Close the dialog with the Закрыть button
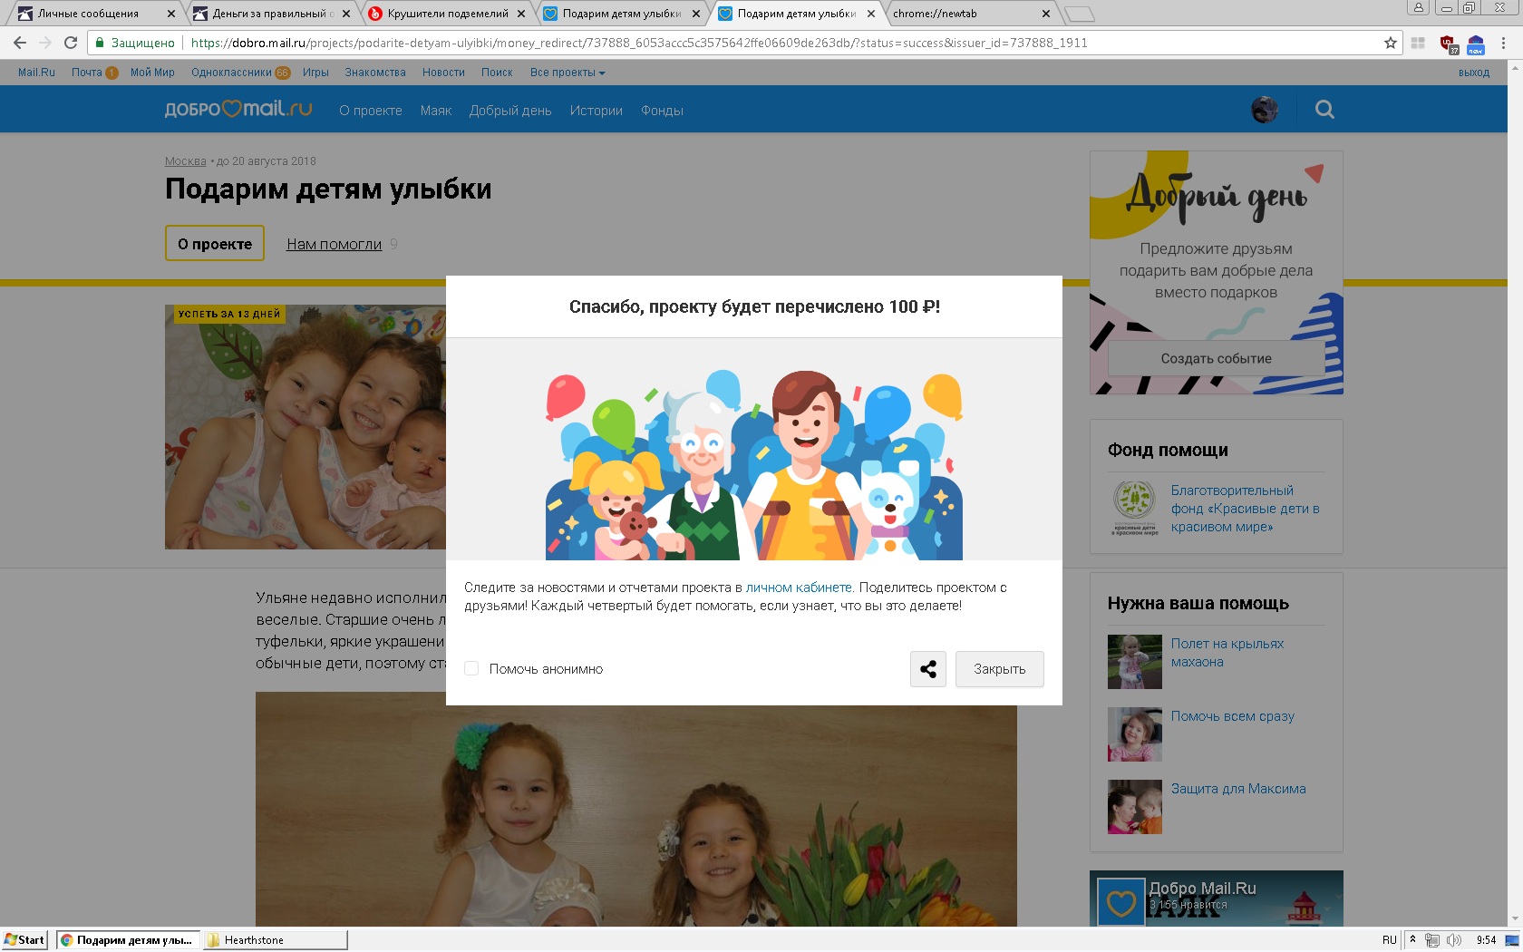This screenshot has height=952, width=1523. tap(1000, 669)
